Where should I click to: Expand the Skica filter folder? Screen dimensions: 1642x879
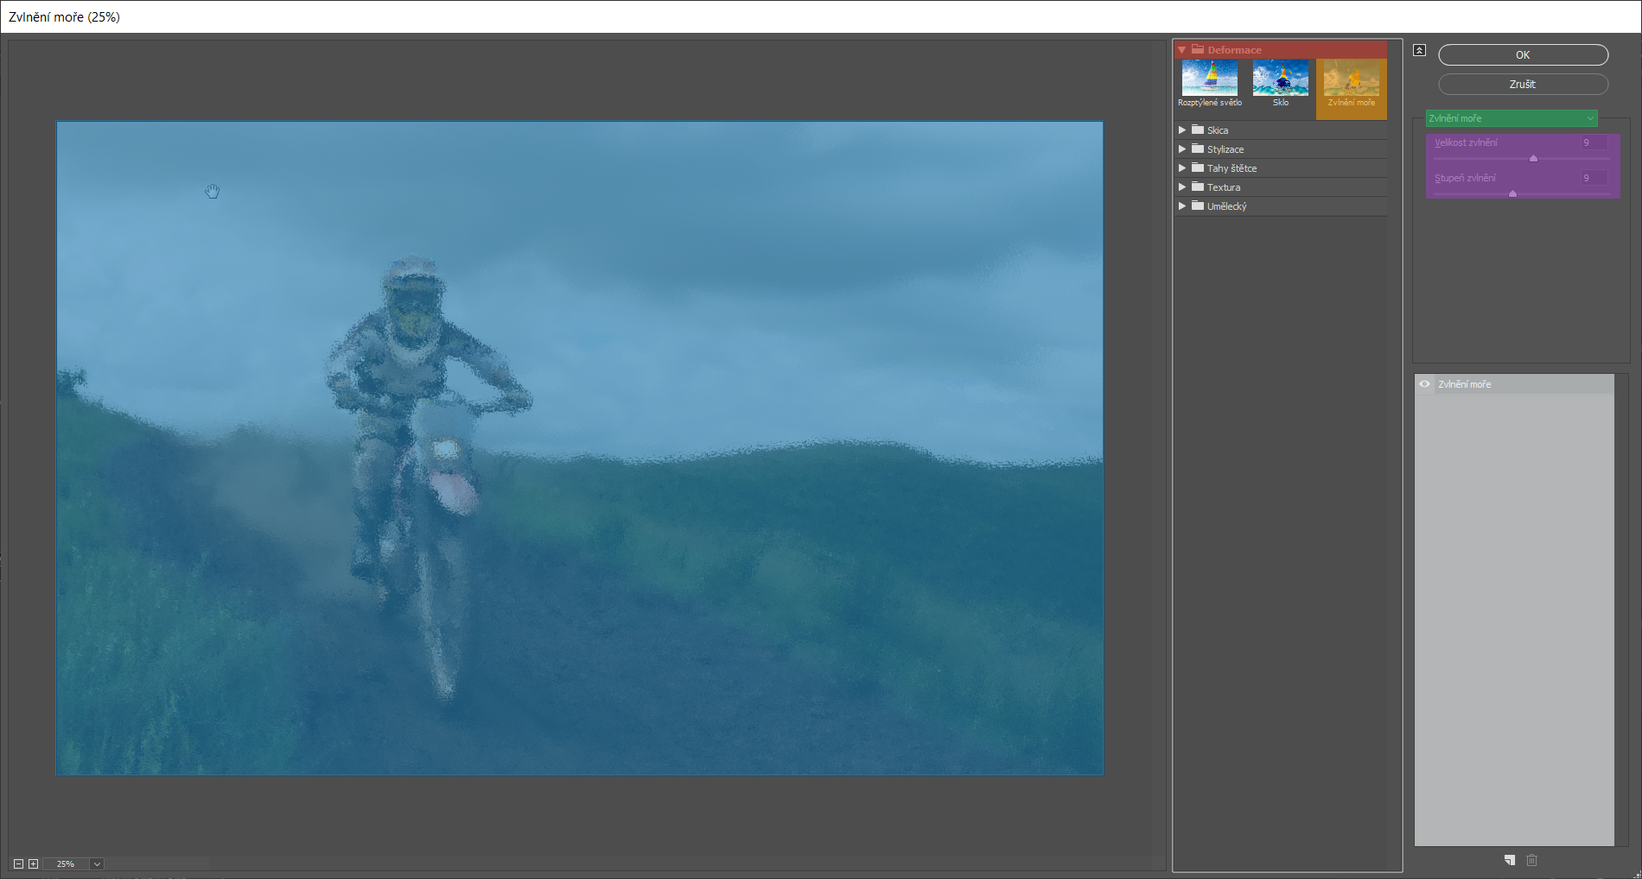point(1182,130)
